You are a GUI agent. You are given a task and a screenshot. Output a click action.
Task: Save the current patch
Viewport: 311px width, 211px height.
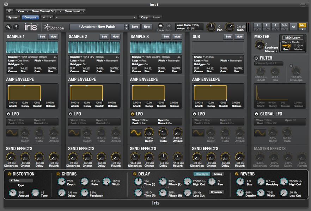[x=135, y=26]
